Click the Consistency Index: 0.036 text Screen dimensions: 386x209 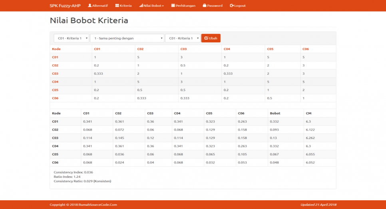(74, 172)
